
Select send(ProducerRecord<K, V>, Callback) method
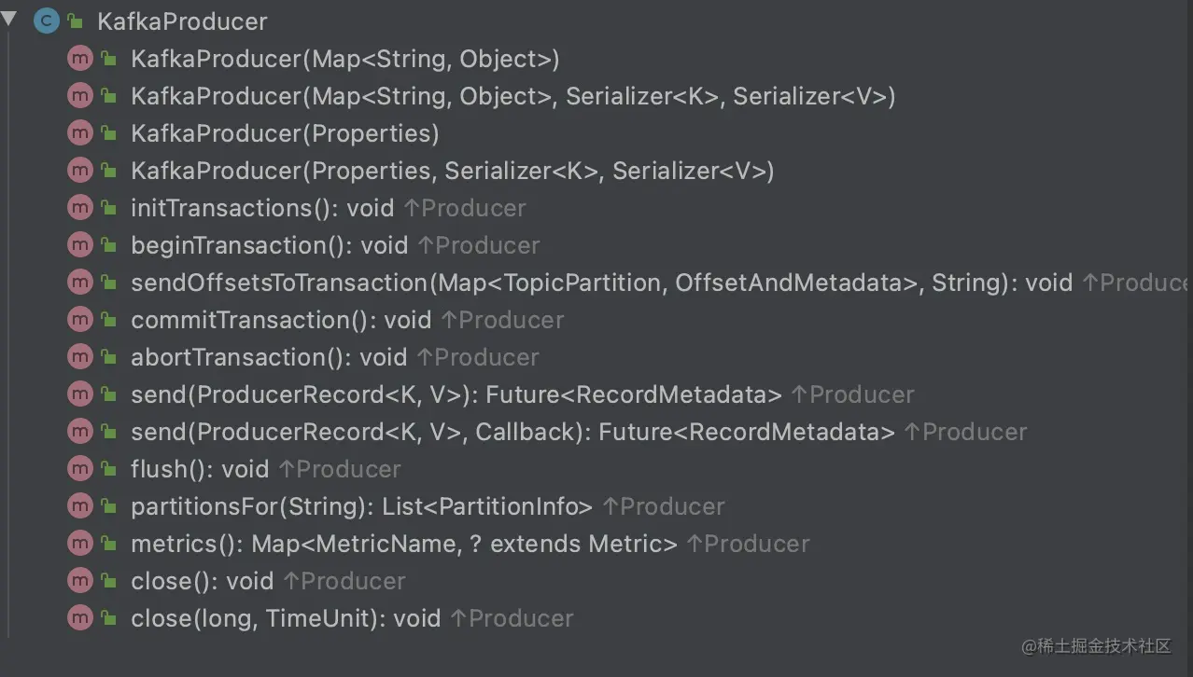pos(512,432)
